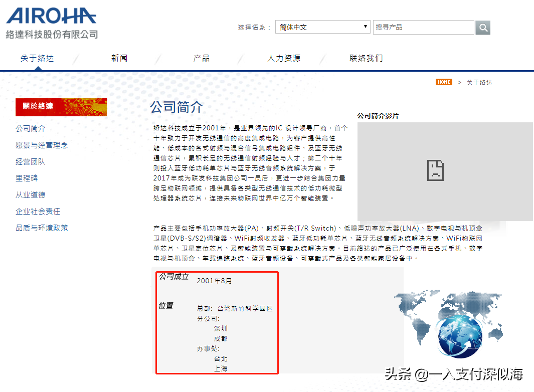The image size is (534, 392).
Task: Click the 公司简介 sidebar link
Action: pos(31,128)
